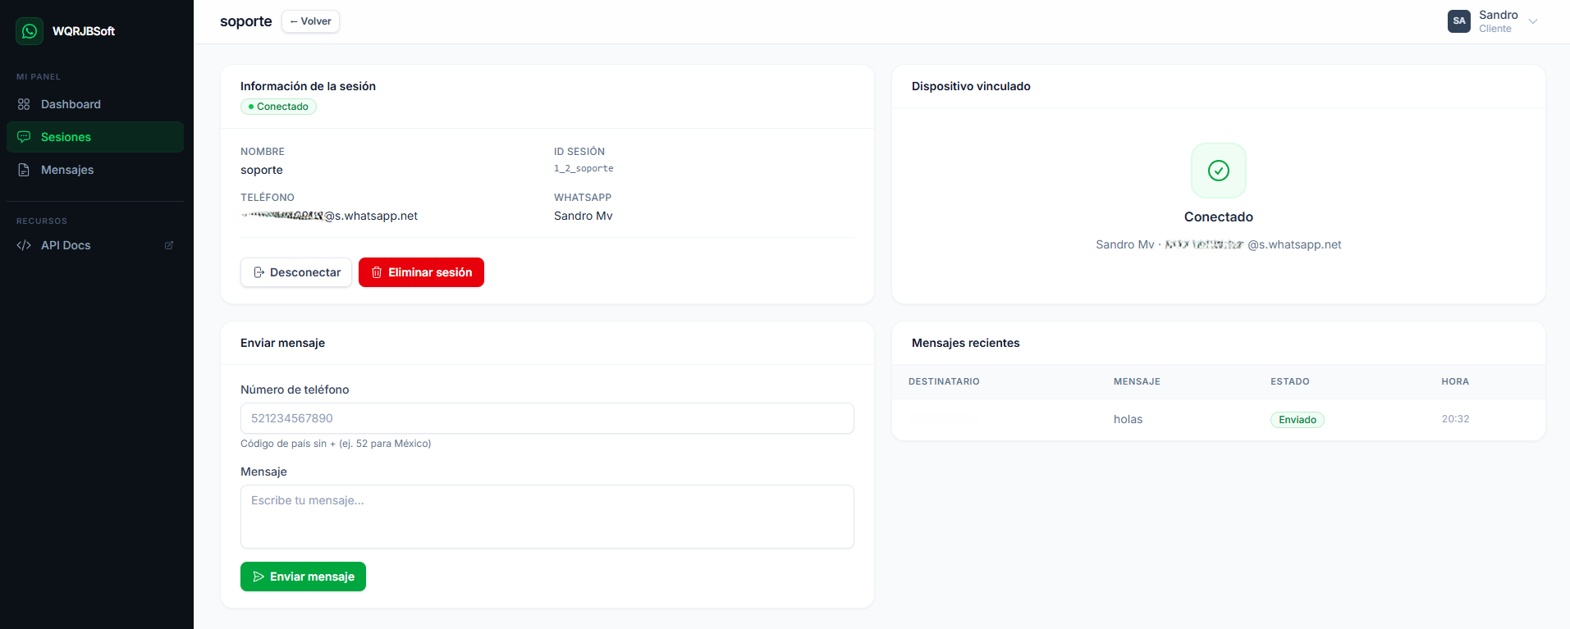Screen dimensions: 1570x629
Task: Click the green connected checkmark icon
Action: pyautogui.click(x=1218, y=171)
